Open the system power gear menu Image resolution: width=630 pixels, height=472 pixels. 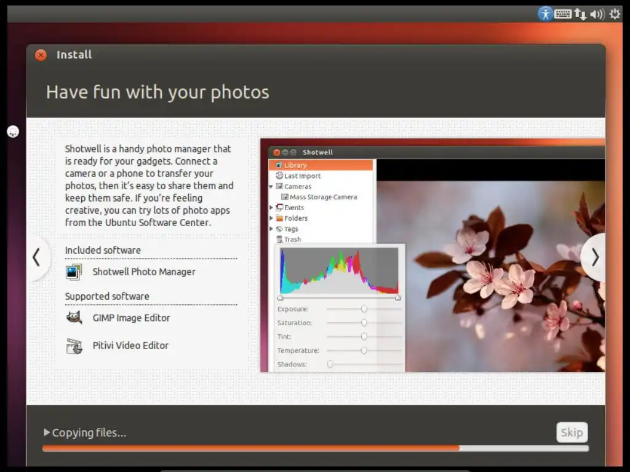click(x=615, y=14)
